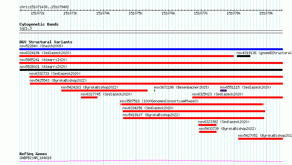Open nsv5424263 (ByrskaBishop2022) variant label
292x165 pixels.
[x=90, y=87]
